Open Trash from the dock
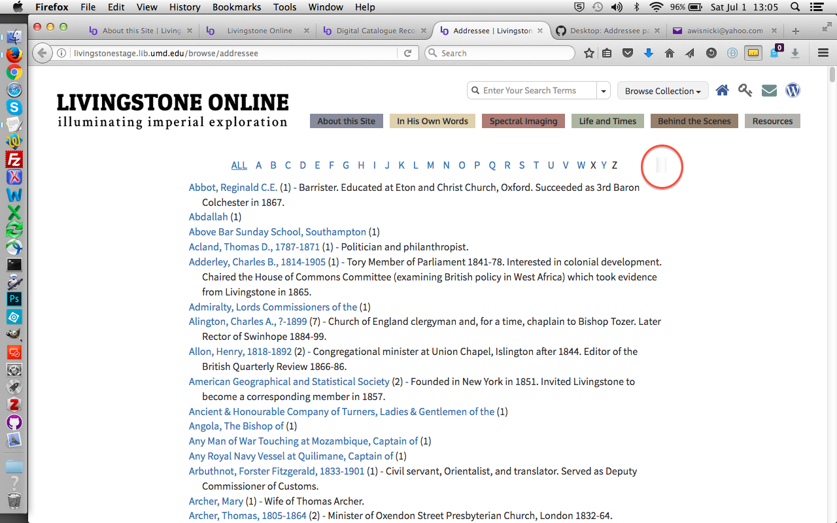The image size is (837, 523). click(x=14, y=501)
